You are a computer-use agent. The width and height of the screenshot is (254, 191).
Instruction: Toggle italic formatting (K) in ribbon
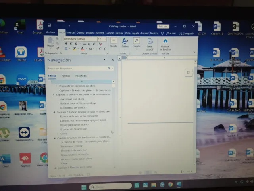tap(71, 44)
